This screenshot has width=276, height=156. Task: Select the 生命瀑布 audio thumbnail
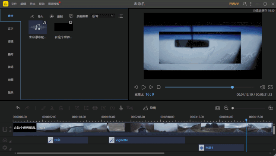point(38,27)
